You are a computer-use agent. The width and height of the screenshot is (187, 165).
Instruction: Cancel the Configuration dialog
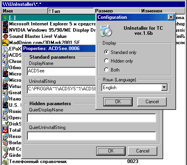152,102
